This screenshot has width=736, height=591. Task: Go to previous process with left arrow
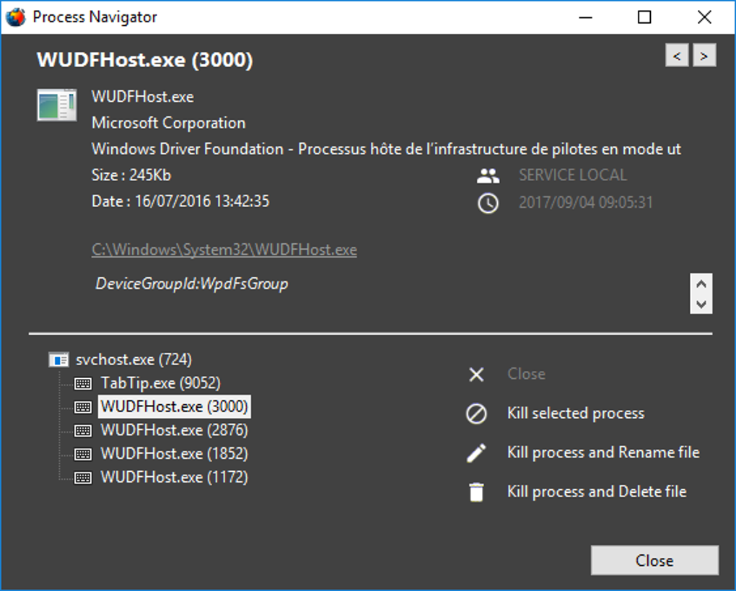(x=677, y=56)
